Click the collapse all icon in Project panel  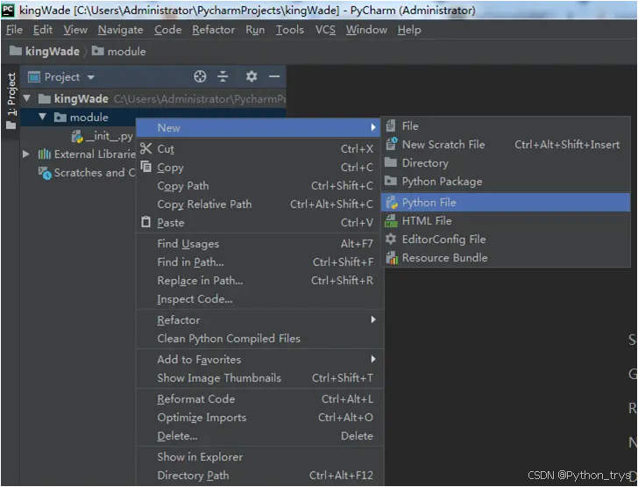point(223,76)
